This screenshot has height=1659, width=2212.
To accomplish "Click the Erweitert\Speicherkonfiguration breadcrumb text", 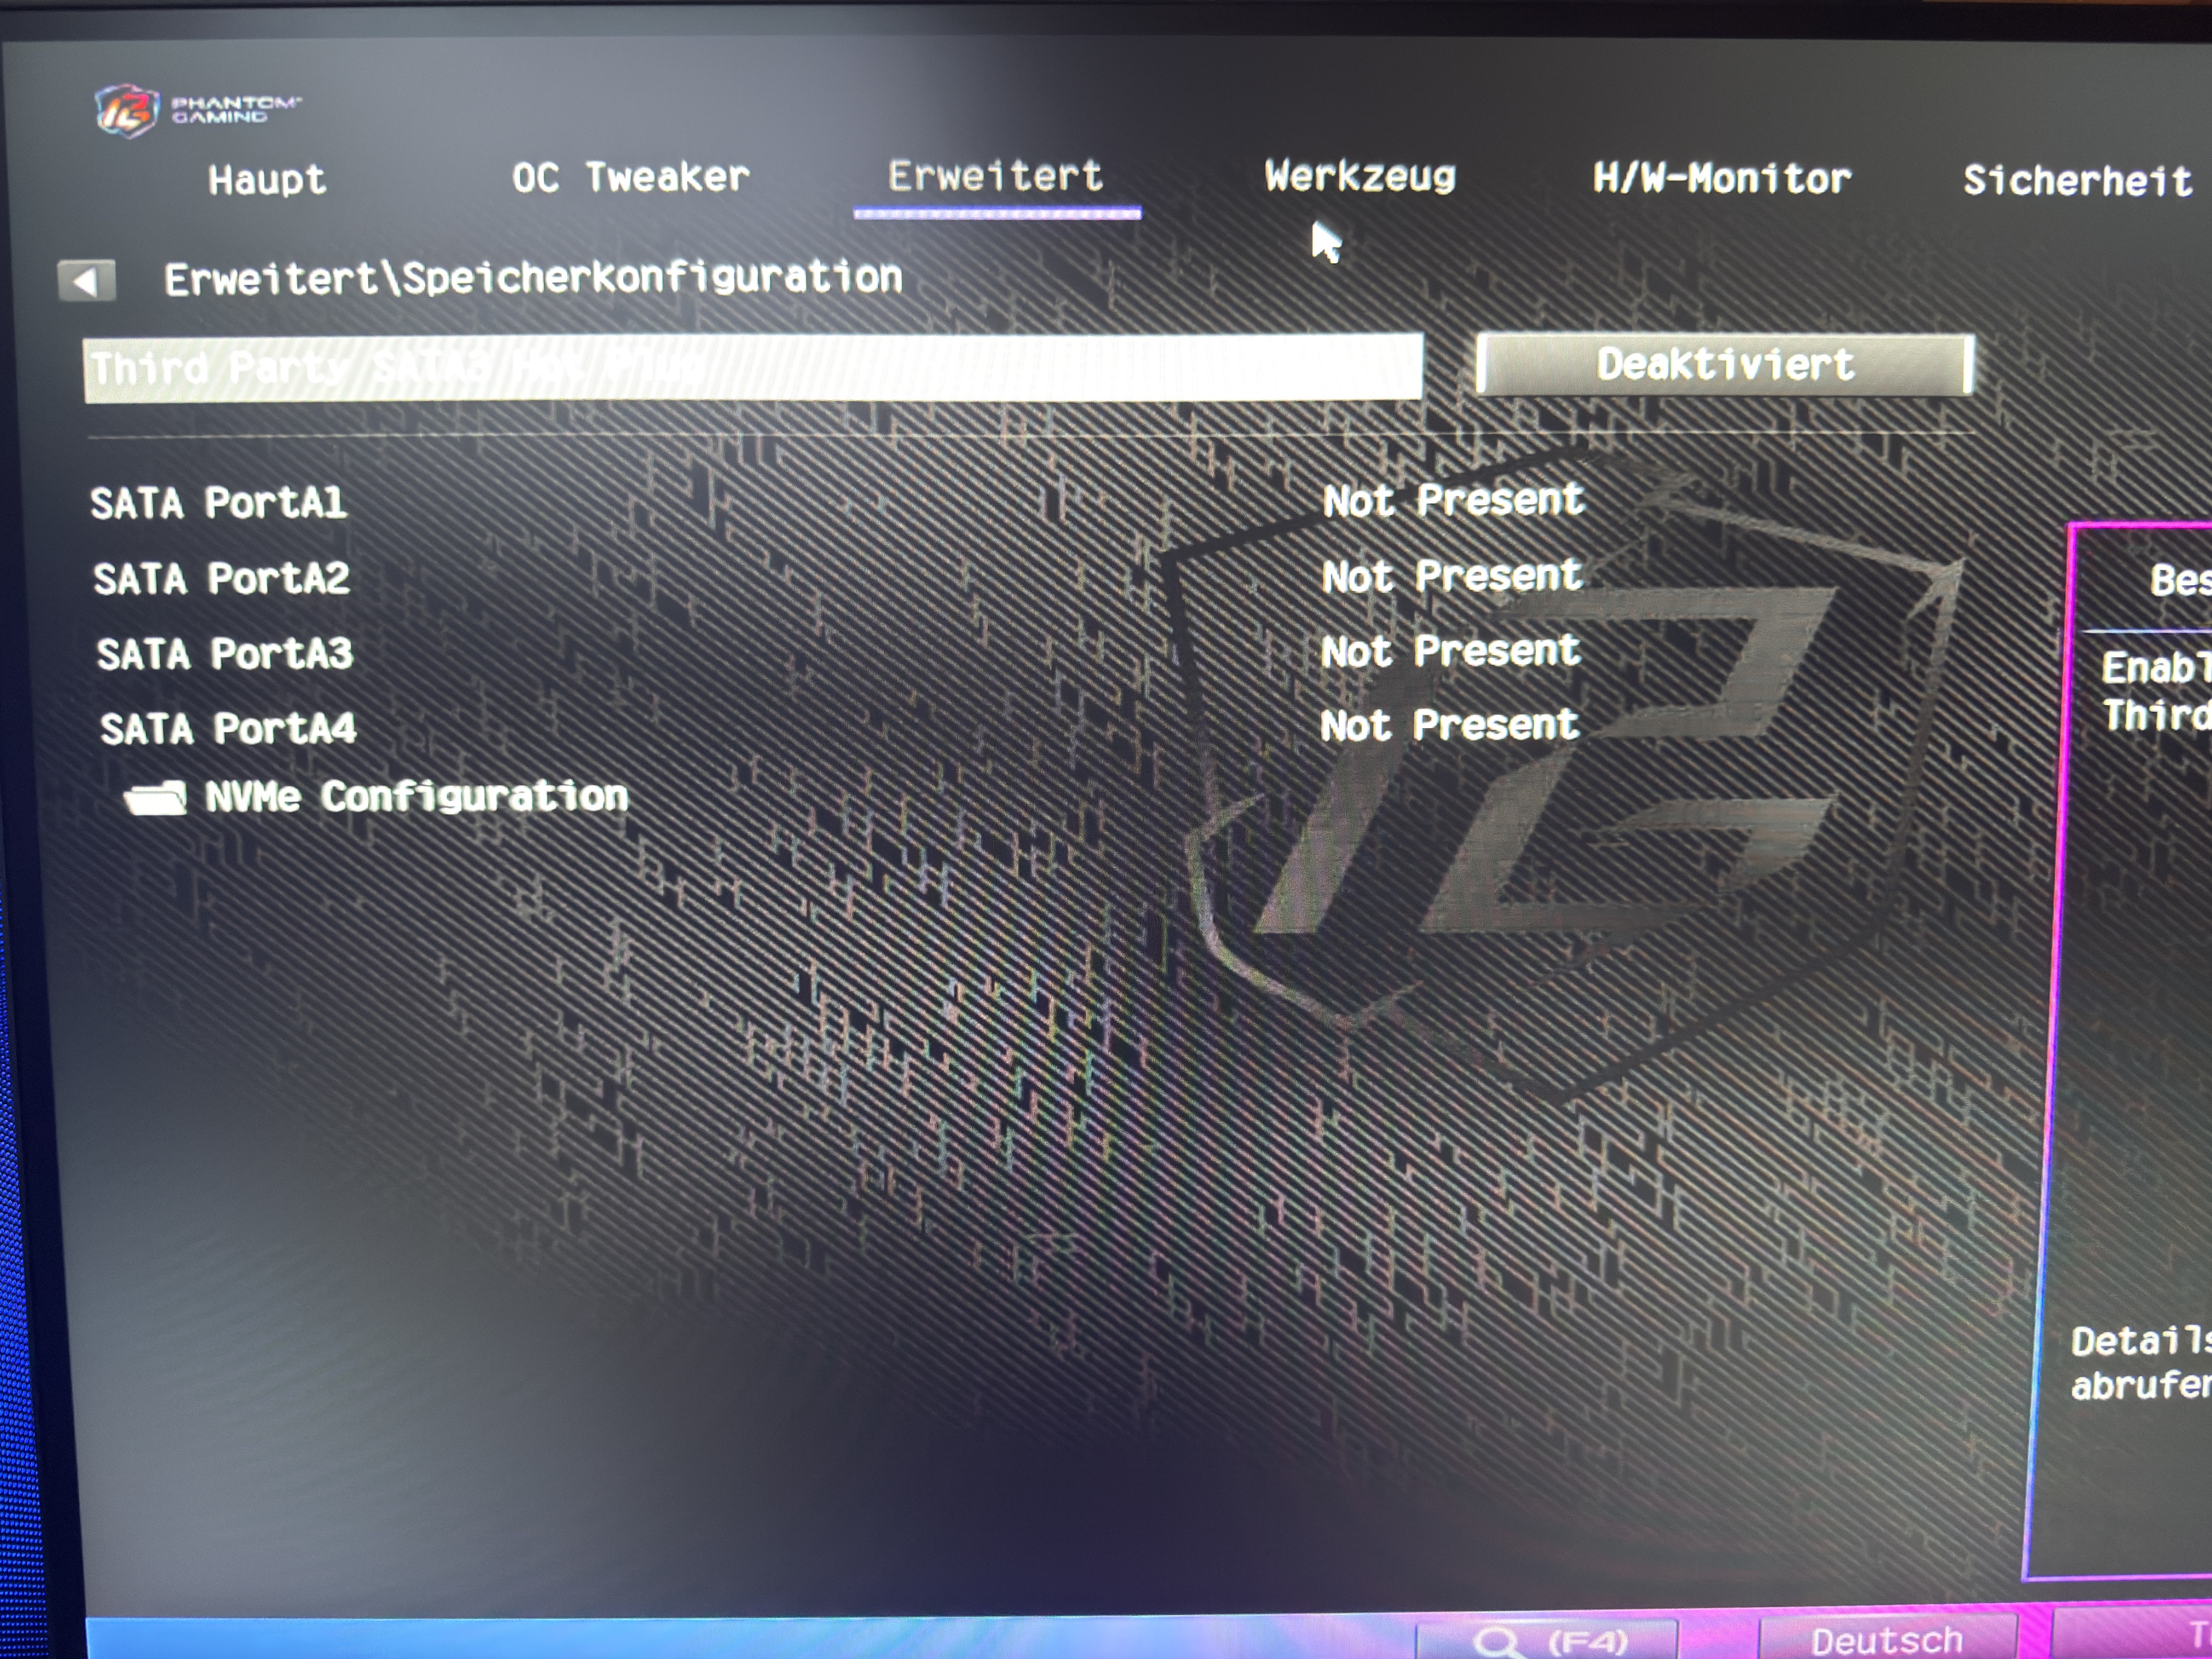I will coord(533,278).
